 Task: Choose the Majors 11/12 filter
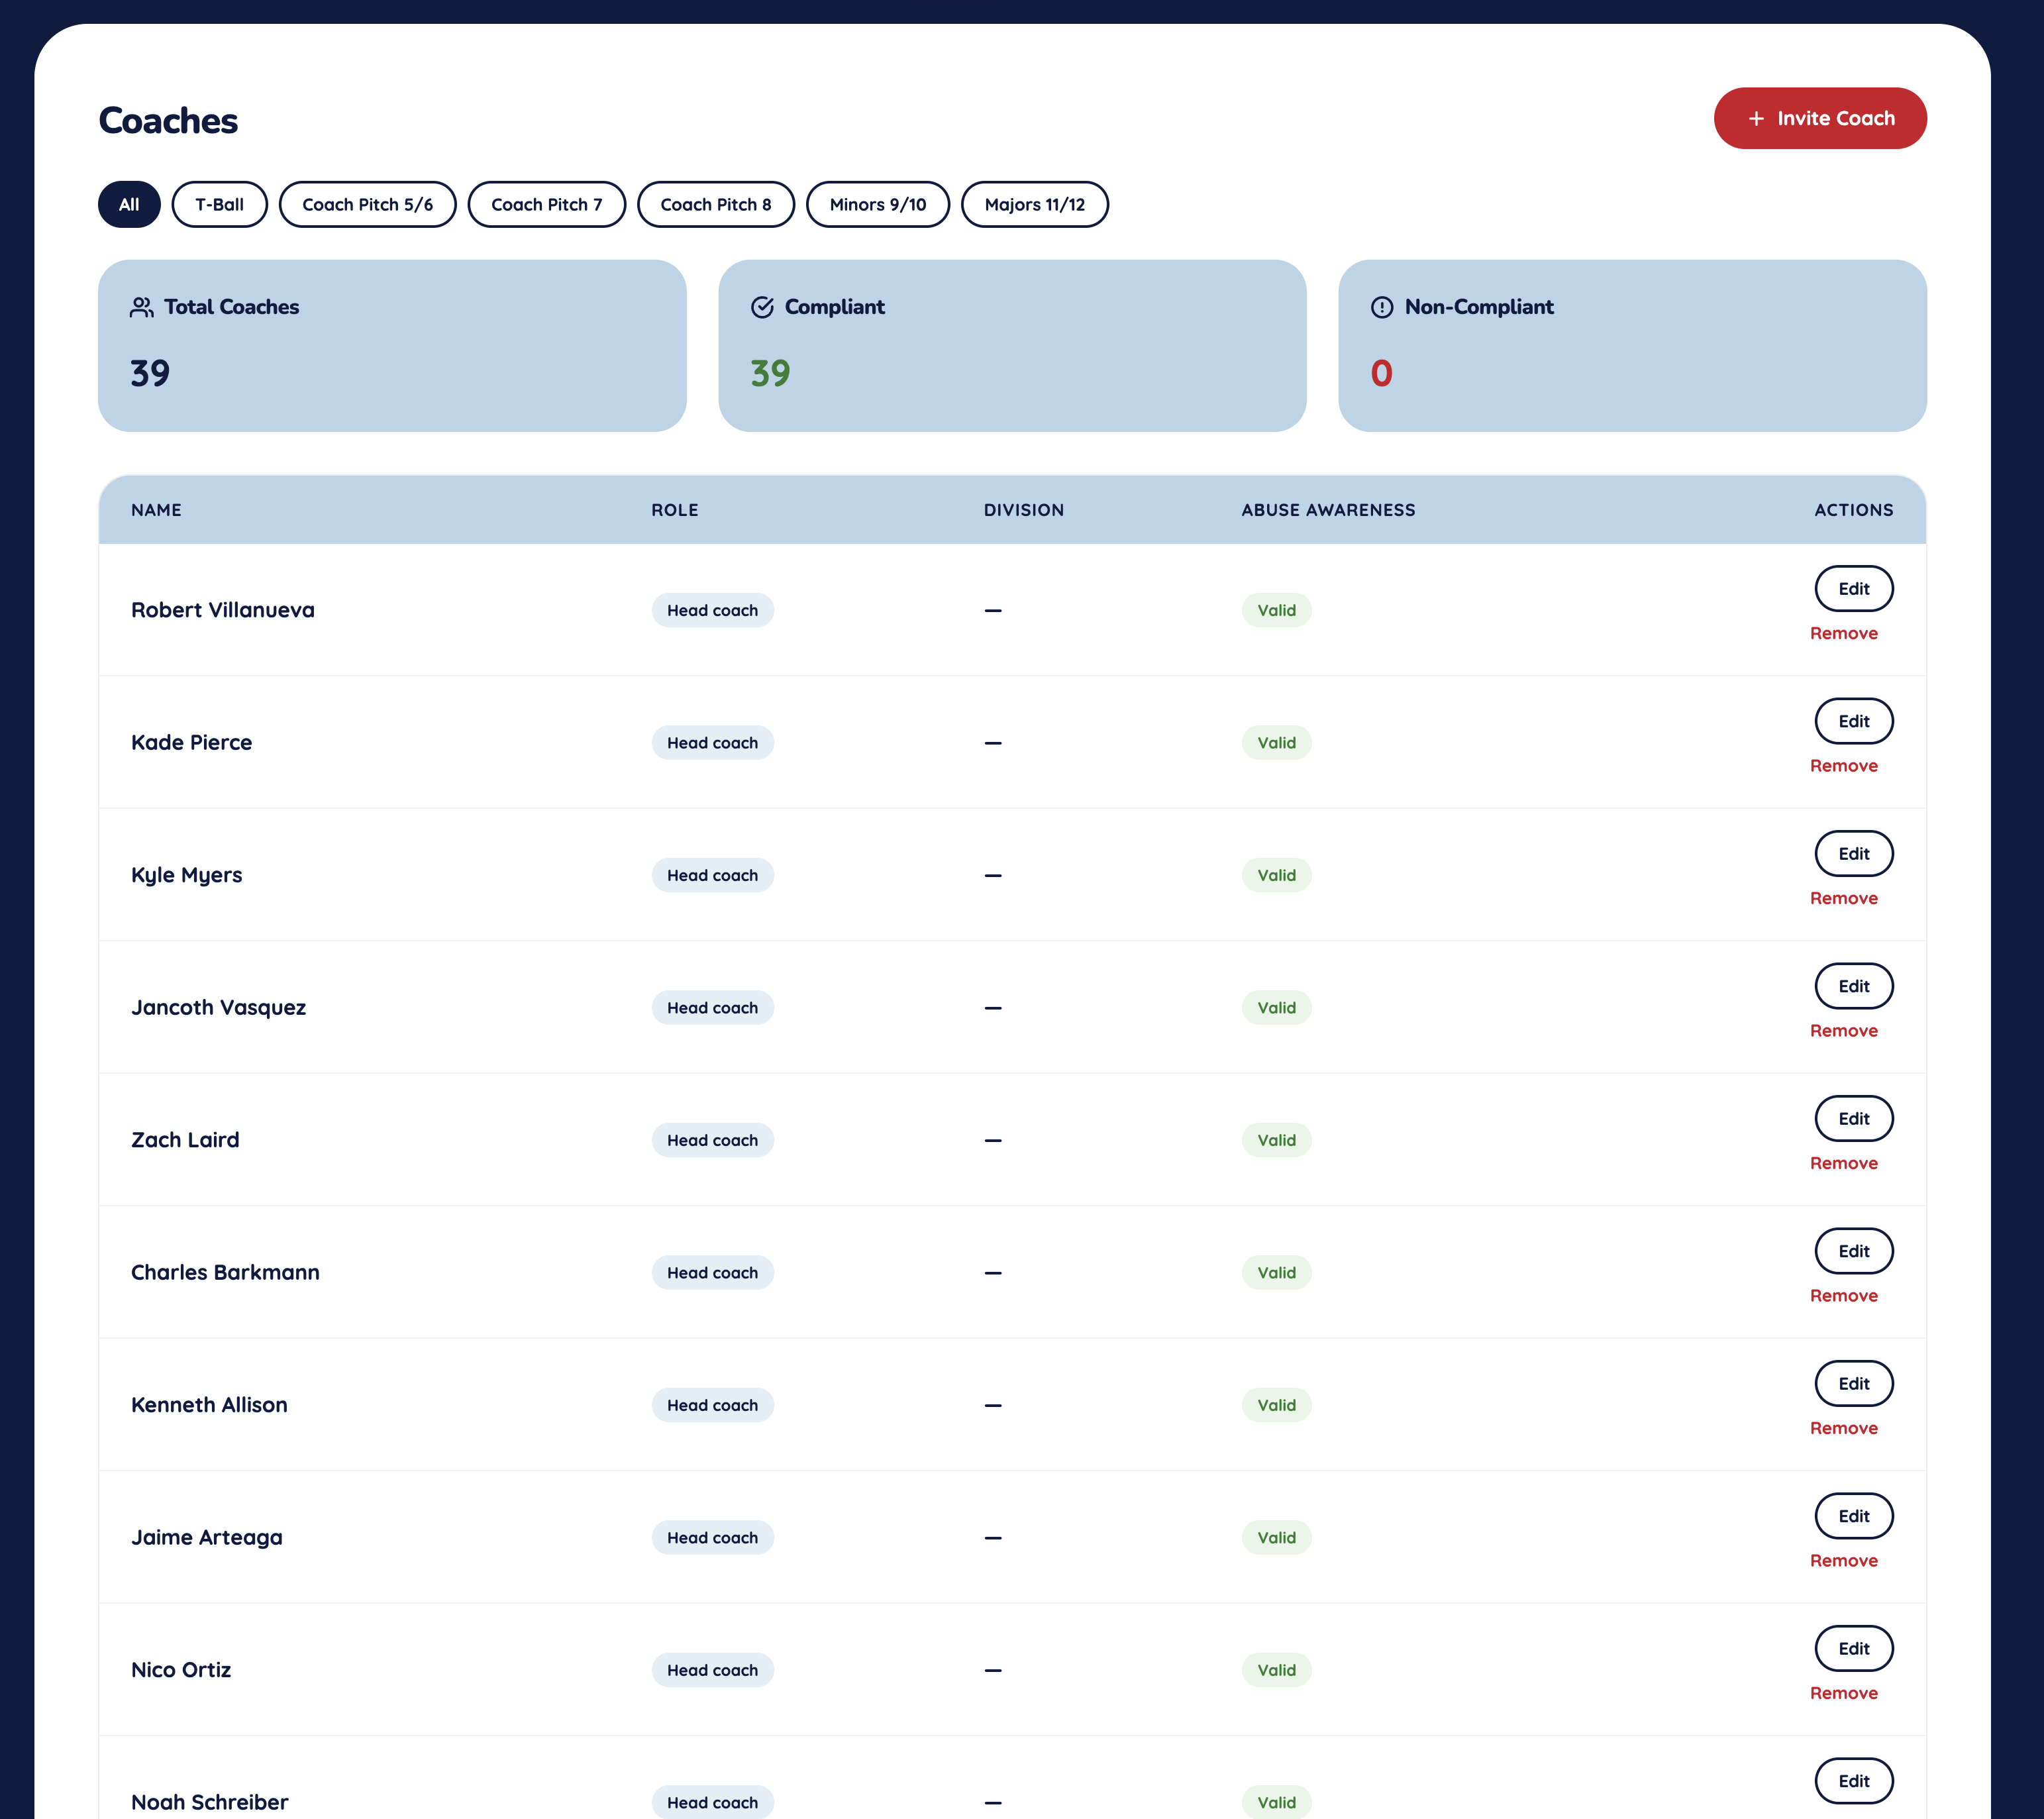coord(1034,204)
